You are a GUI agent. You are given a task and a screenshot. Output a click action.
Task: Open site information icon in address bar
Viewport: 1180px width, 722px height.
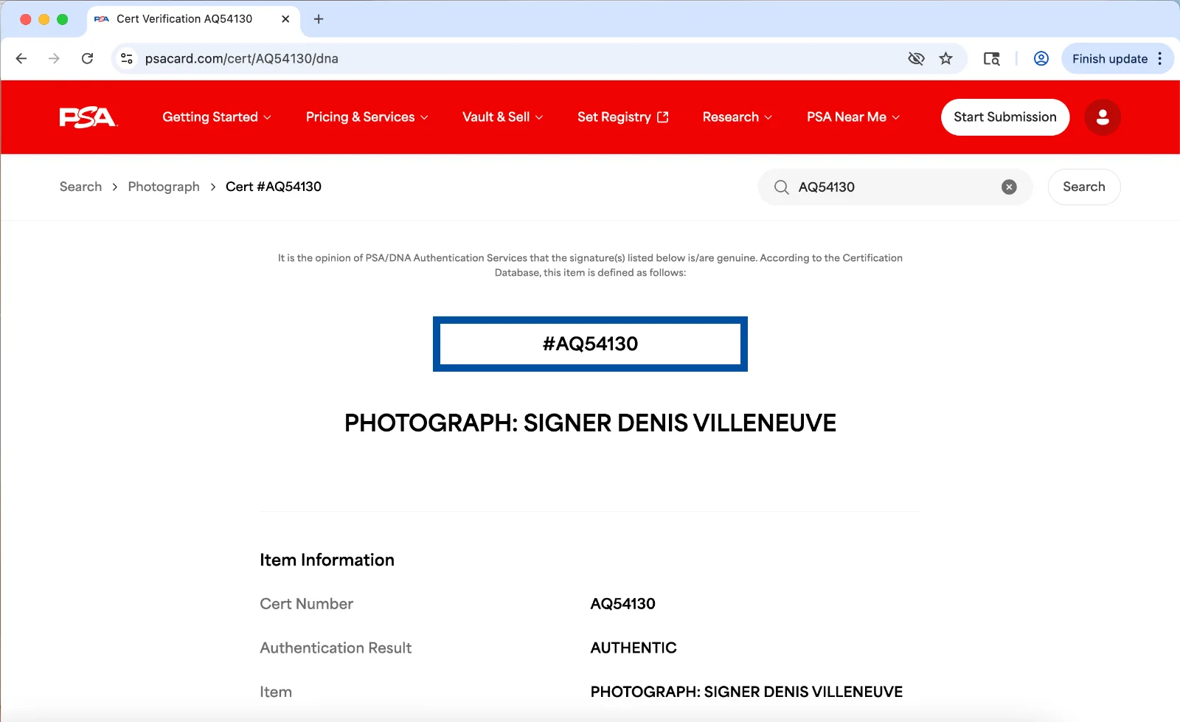click(x=127, y=58)
